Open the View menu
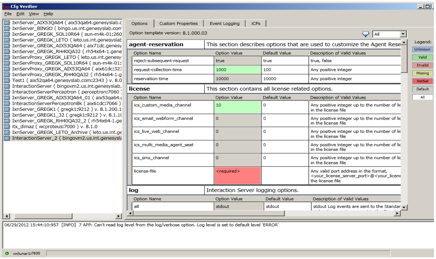This screenshot has height=259, width=436. click(x=34, y=14)
